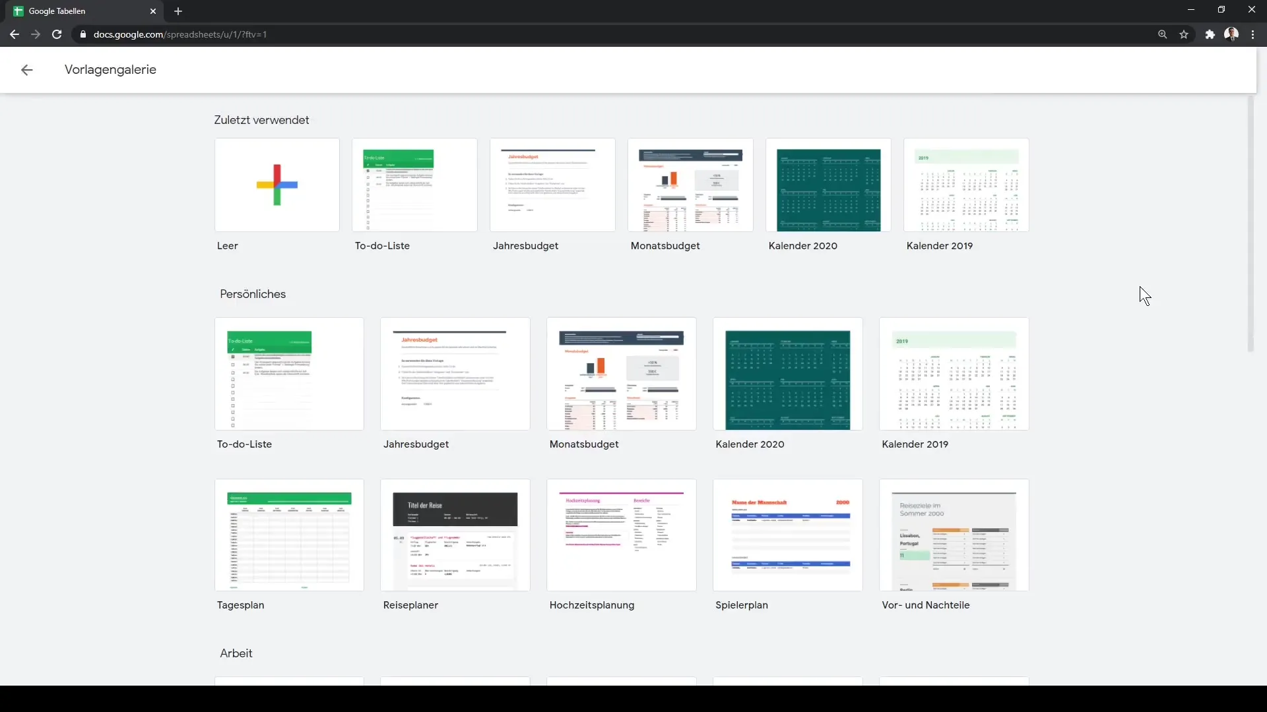This screenshot has height=712, width=1267.
Task: Select Persönliches section Jahresbudget template
Action: click(x=455, y=374)
